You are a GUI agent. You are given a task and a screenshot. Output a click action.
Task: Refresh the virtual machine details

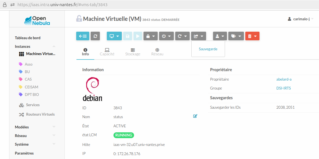pos(95,36)
